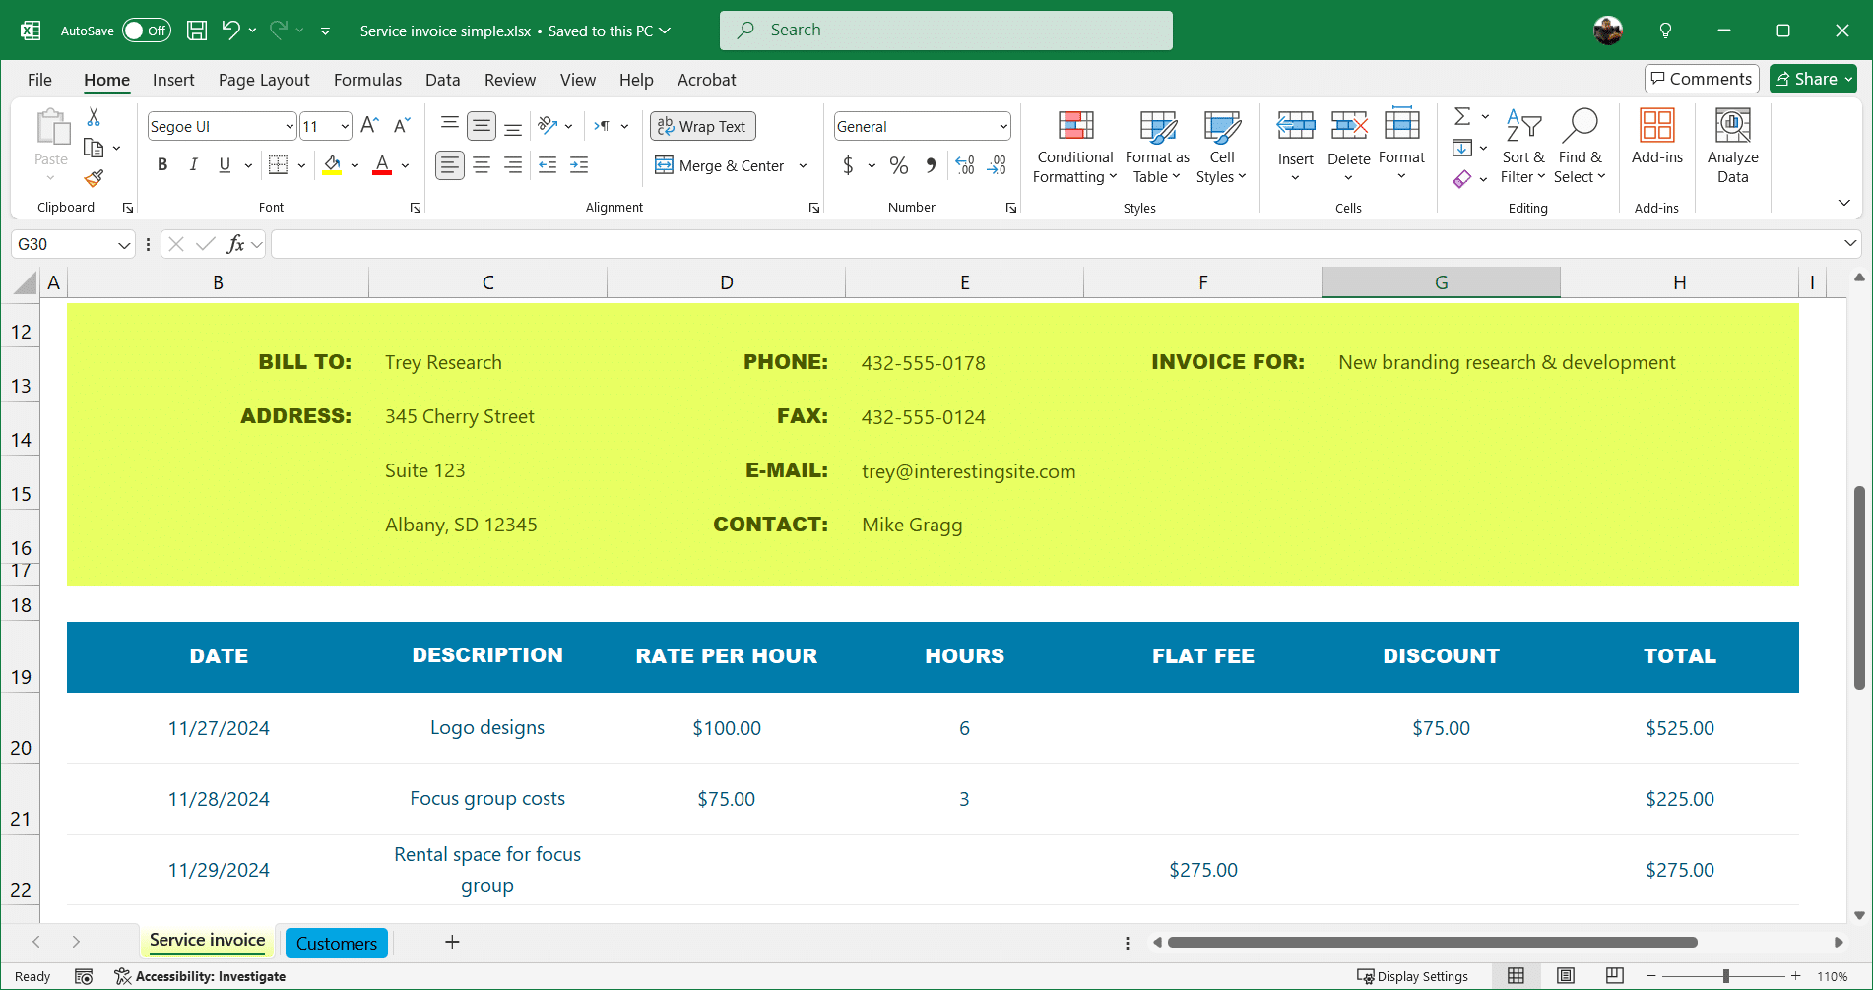1873x990 pixels.
Task: Click Format Painter in the Clipboard group
Action: [94, 179]
